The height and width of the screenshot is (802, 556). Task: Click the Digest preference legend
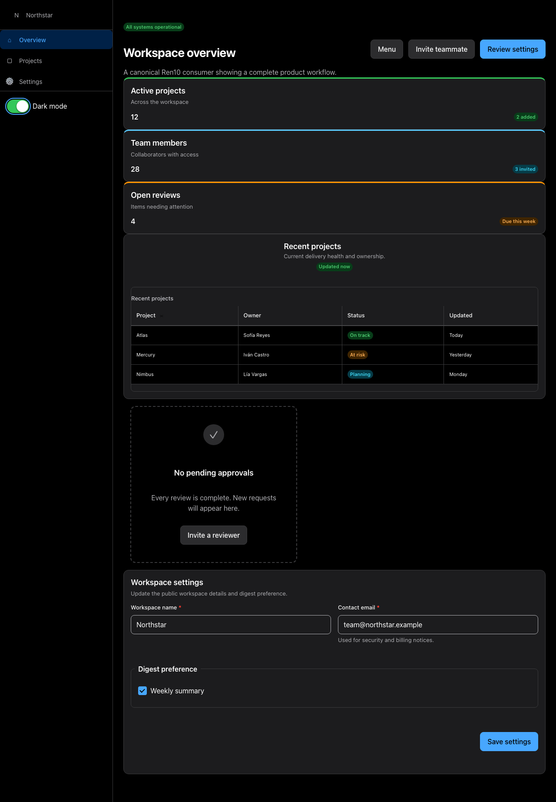[x=168, y=669]
